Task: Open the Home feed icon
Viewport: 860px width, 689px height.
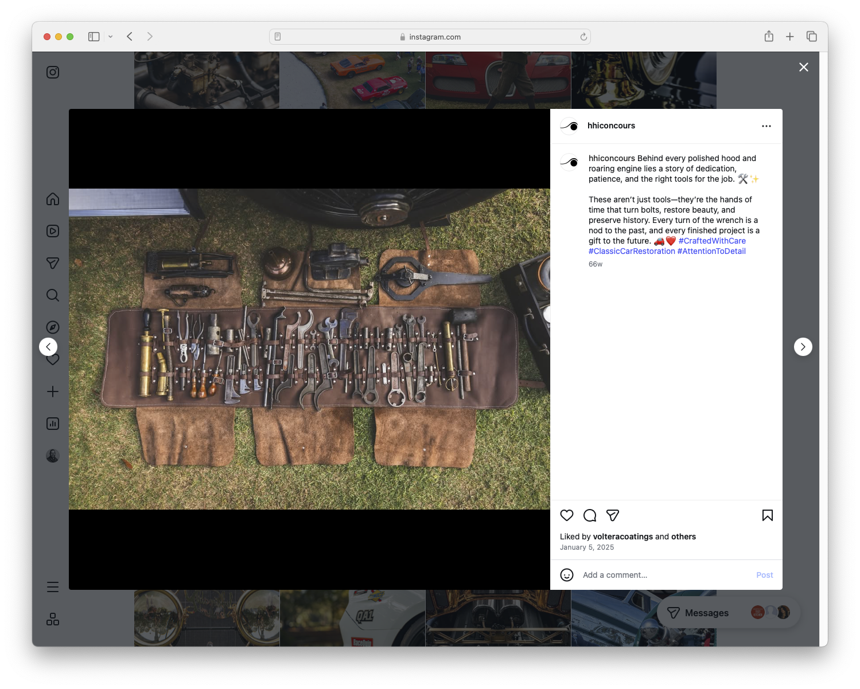Action: tap(52, 199)
